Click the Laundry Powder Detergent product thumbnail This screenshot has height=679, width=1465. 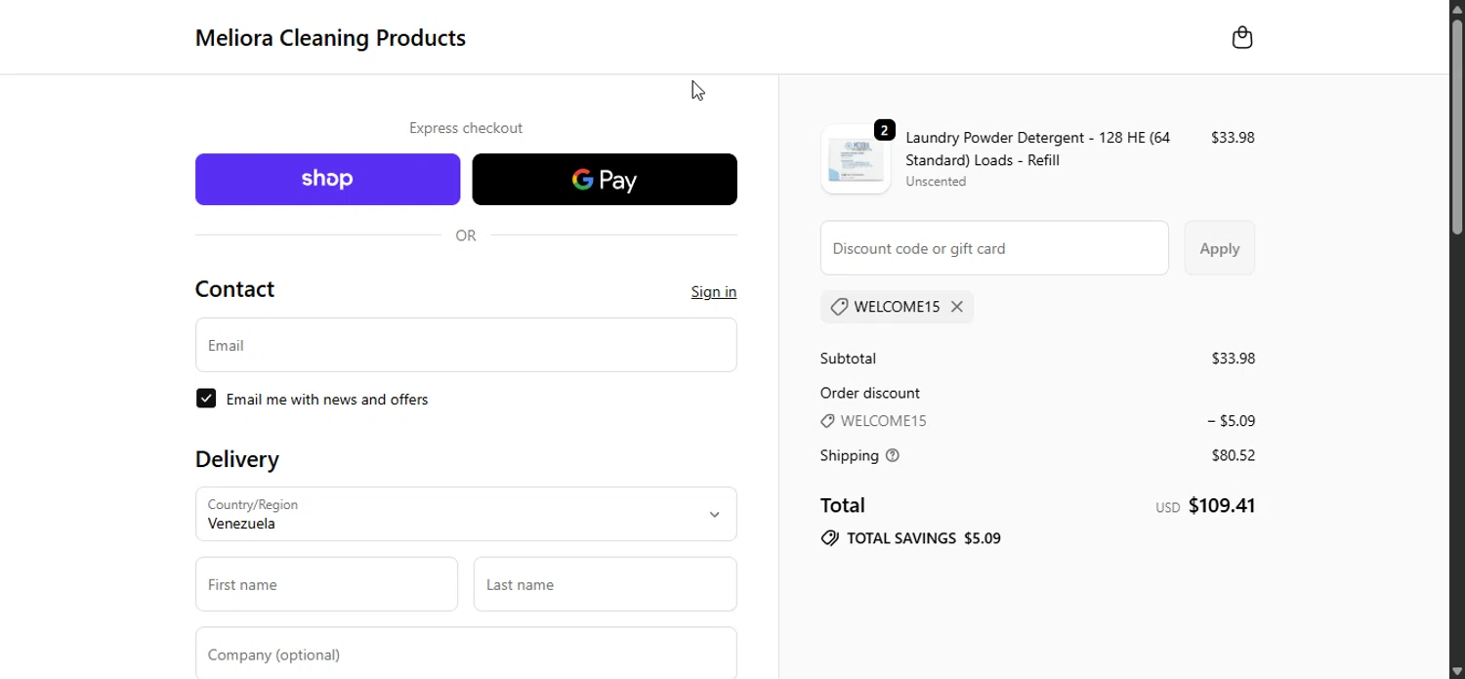tap(856, 159)
